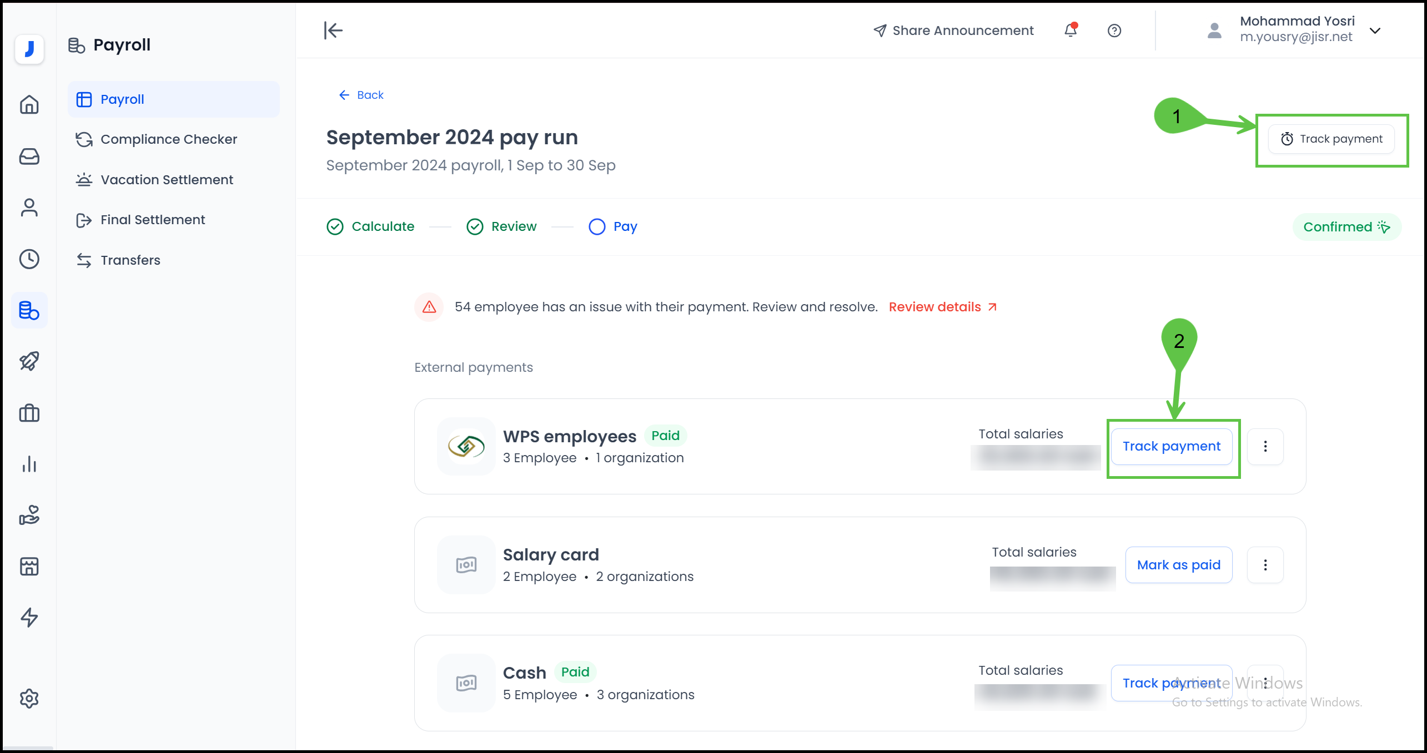
Task: Click Mark as paid for Salary card
Action: tap(1178, 565)
